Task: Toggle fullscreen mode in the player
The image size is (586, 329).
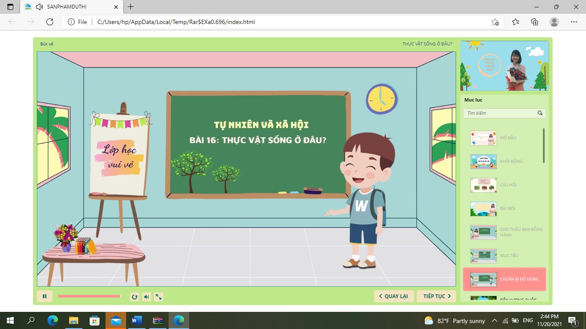Action: (159, 296)
